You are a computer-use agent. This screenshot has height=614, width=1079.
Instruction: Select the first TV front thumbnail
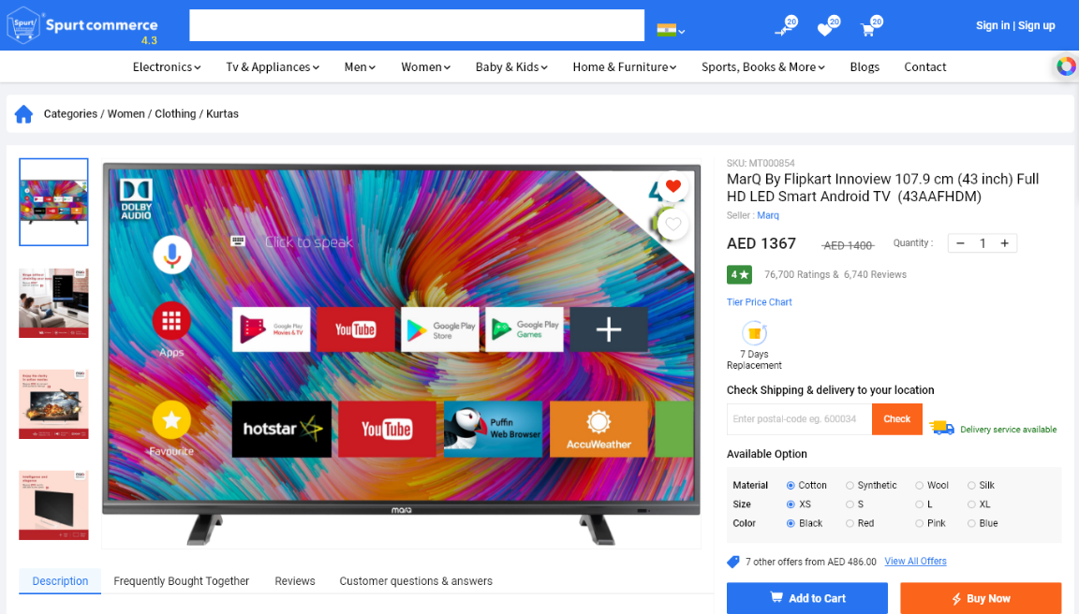(53, 202)
